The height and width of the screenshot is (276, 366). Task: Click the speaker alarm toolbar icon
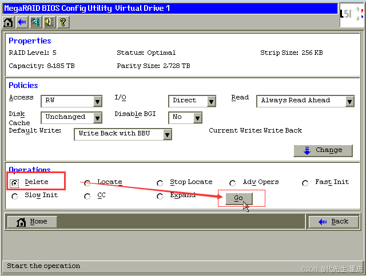coord(50,22)
